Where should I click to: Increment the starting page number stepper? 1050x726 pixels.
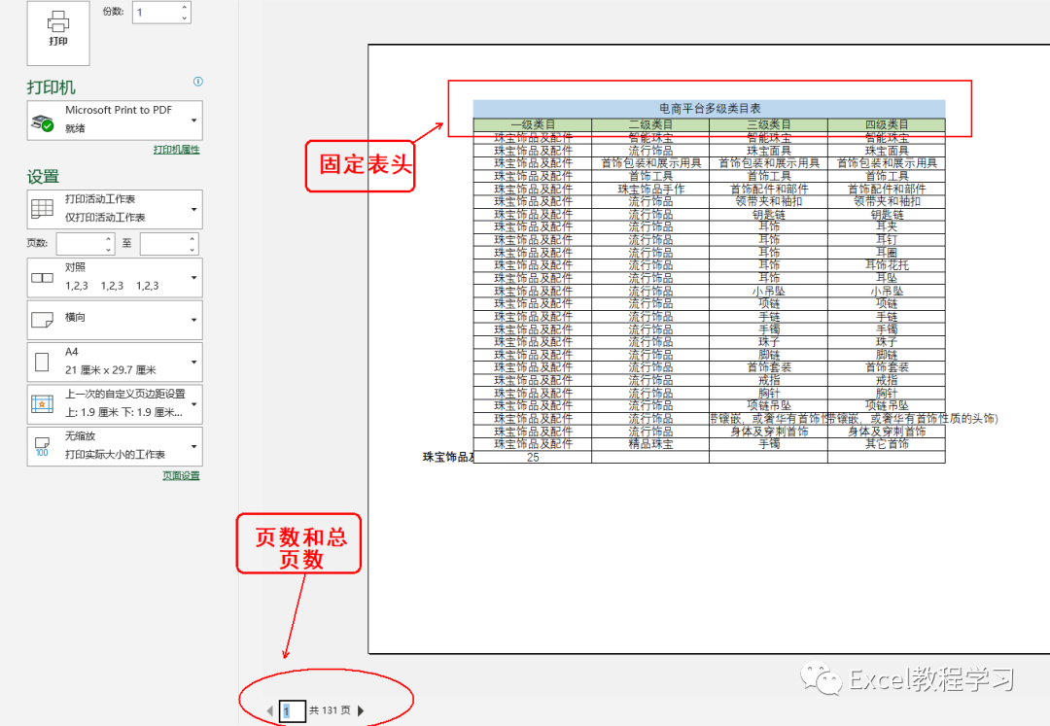click(109, 238)
